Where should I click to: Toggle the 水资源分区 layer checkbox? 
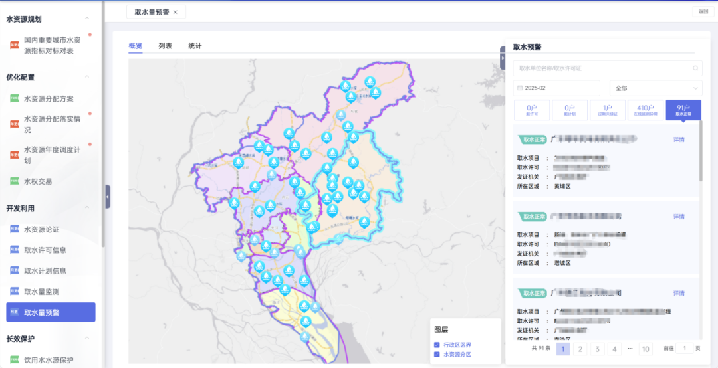click(x=437, y=355)
